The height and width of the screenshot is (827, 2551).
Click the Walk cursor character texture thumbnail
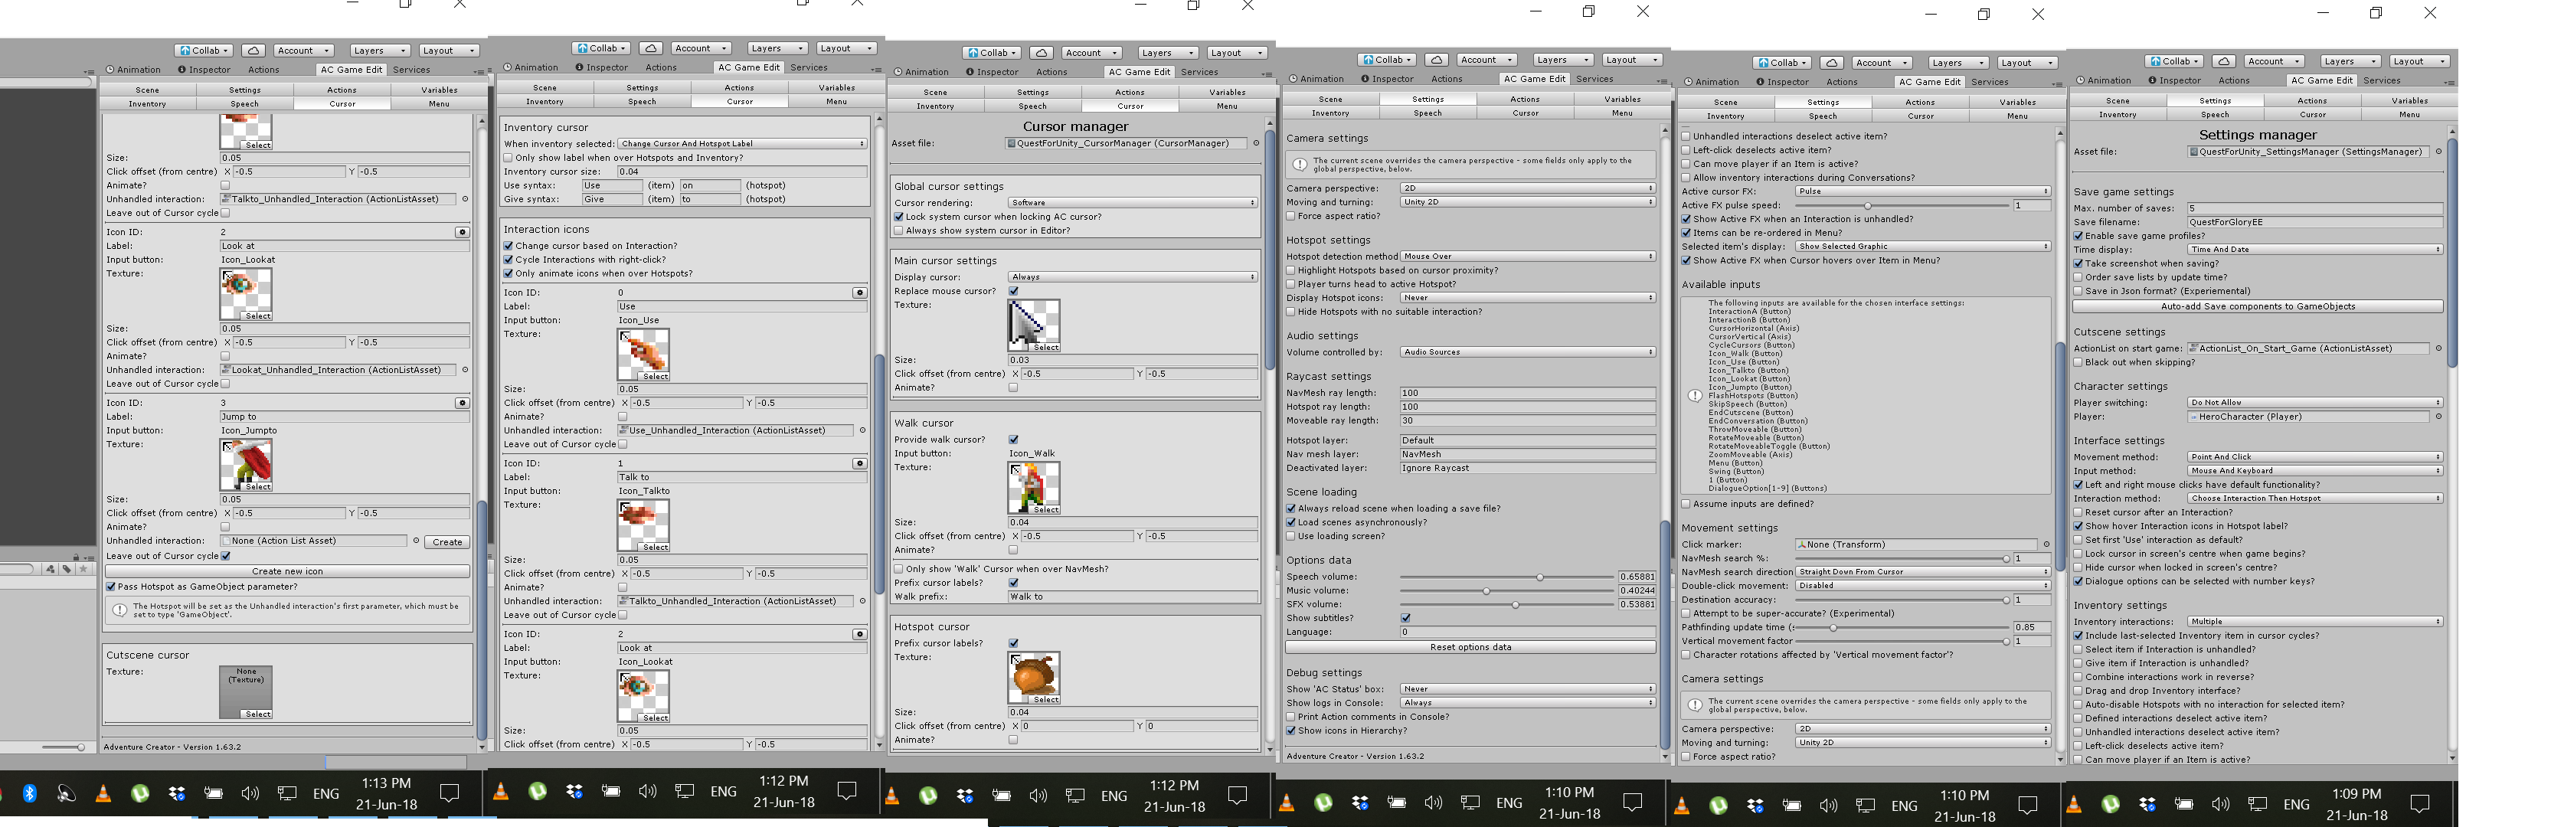point(1034,489)
